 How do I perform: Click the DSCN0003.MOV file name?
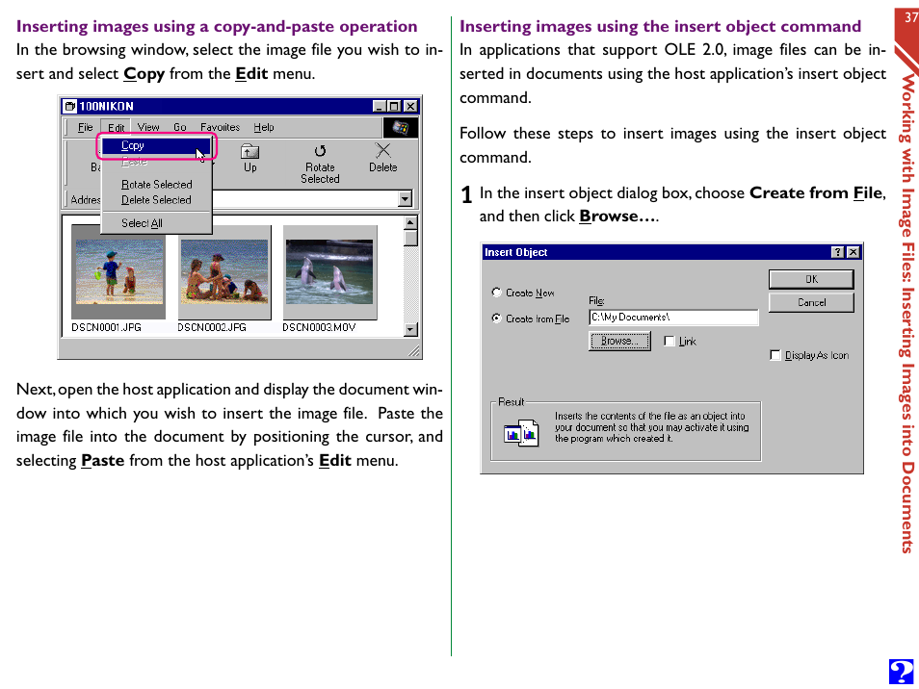click(319, 327)
